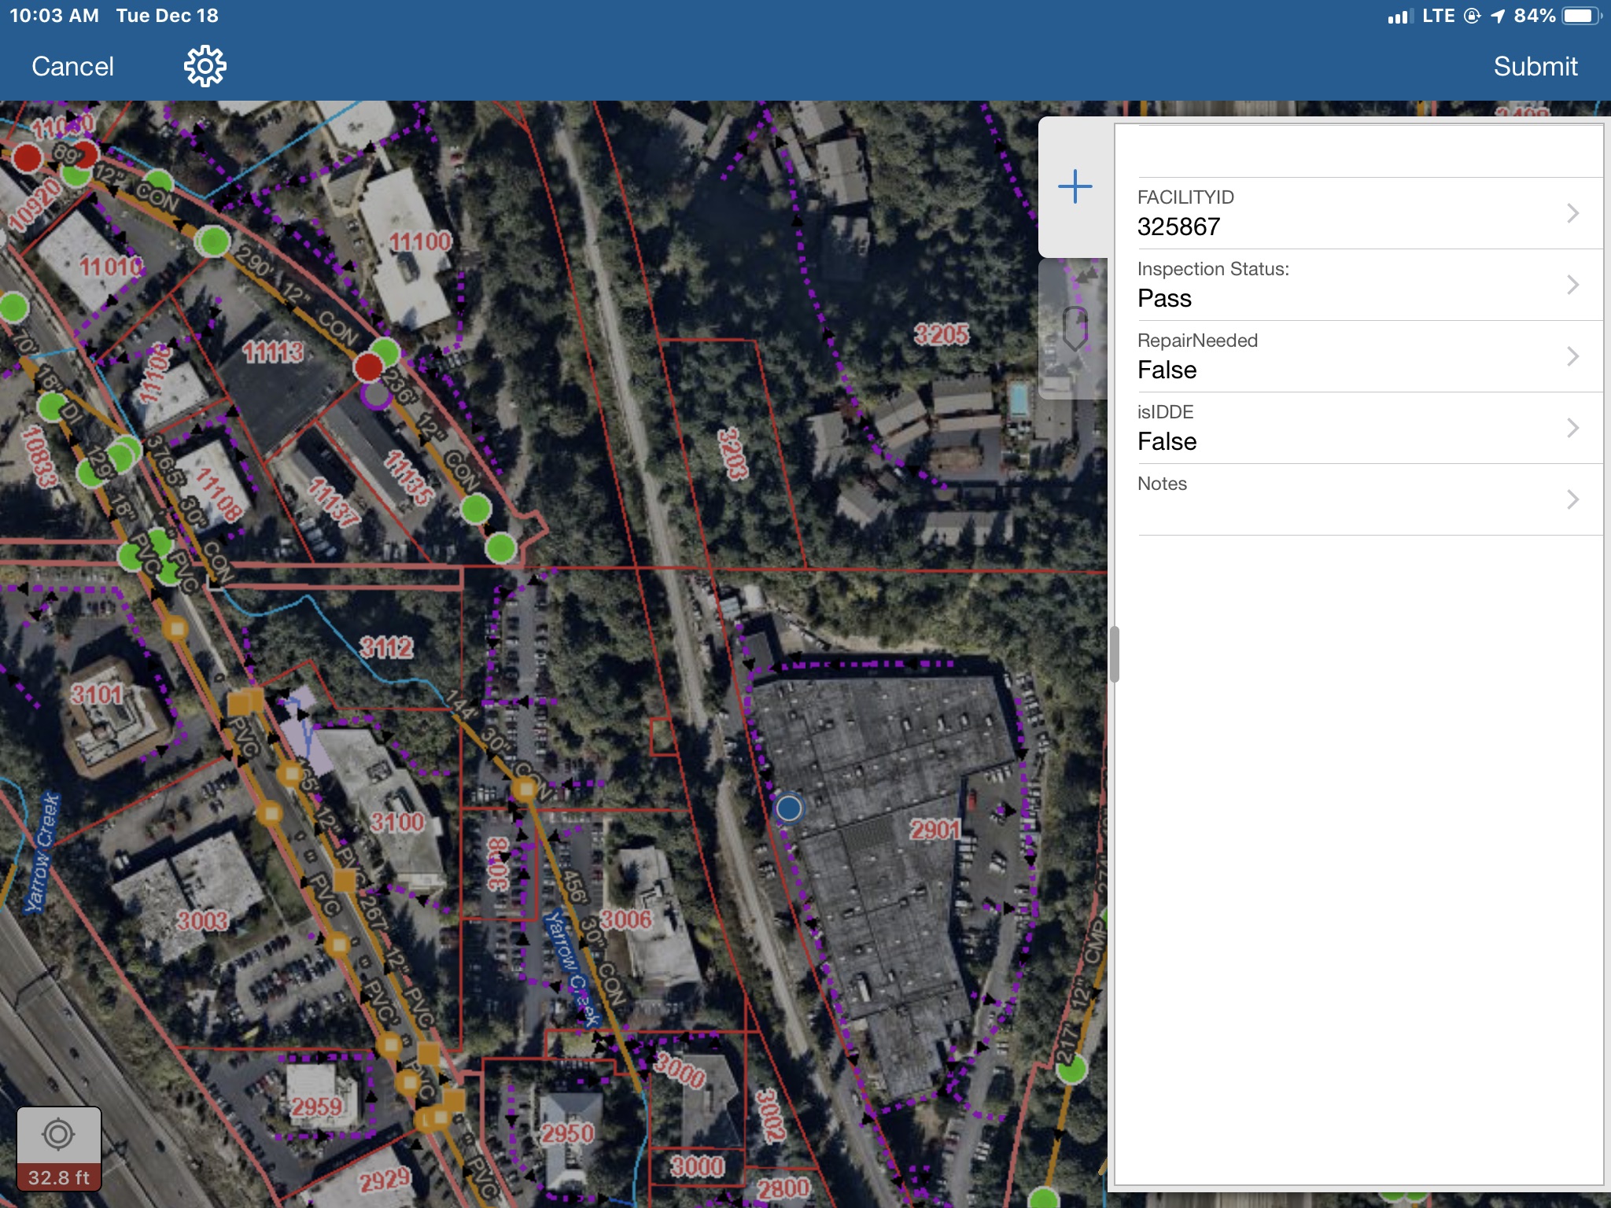The width and height of the screenshot is (1611, 1208).
Task: Tap the purple ring marker below red circle
Action: click(376, 395)
